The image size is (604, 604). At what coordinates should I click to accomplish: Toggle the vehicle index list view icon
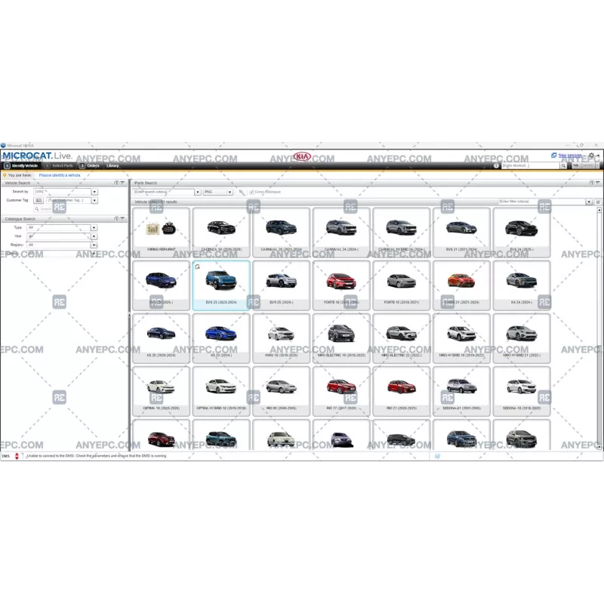point(598,202)
